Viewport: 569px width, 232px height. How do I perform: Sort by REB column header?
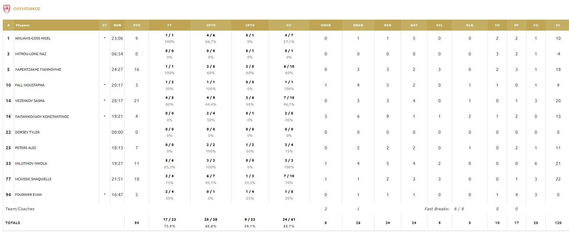point(388,25)
